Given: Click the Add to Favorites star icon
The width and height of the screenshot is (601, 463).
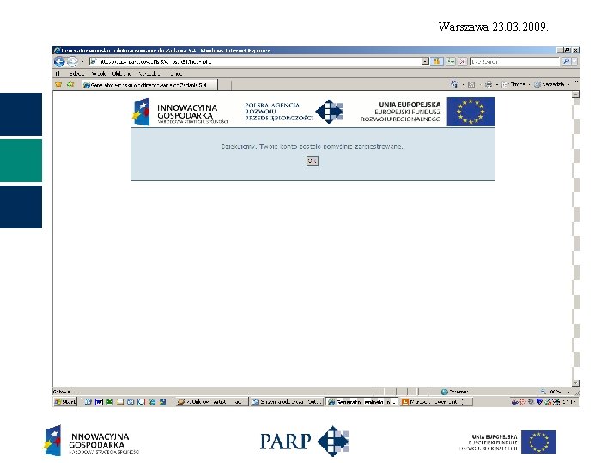Looking at the screenshot, I should click(70, 84).
